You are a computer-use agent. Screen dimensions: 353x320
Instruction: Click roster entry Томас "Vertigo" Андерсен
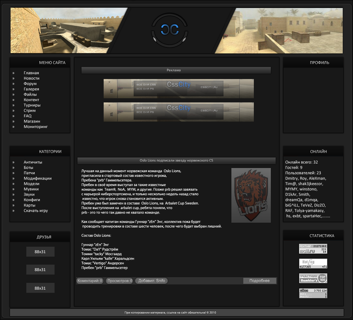pos(102,263)
